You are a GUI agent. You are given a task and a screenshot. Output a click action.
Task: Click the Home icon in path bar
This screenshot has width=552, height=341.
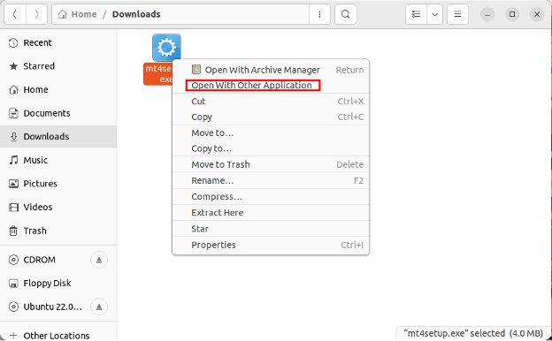[x=63, y=14]
